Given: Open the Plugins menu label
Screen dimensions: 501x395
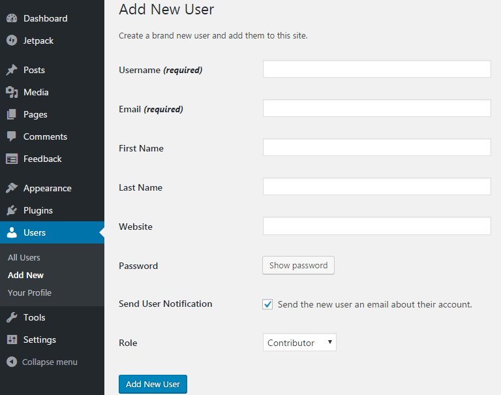Looking at the screenshot, I should click(x=38, y=210).
